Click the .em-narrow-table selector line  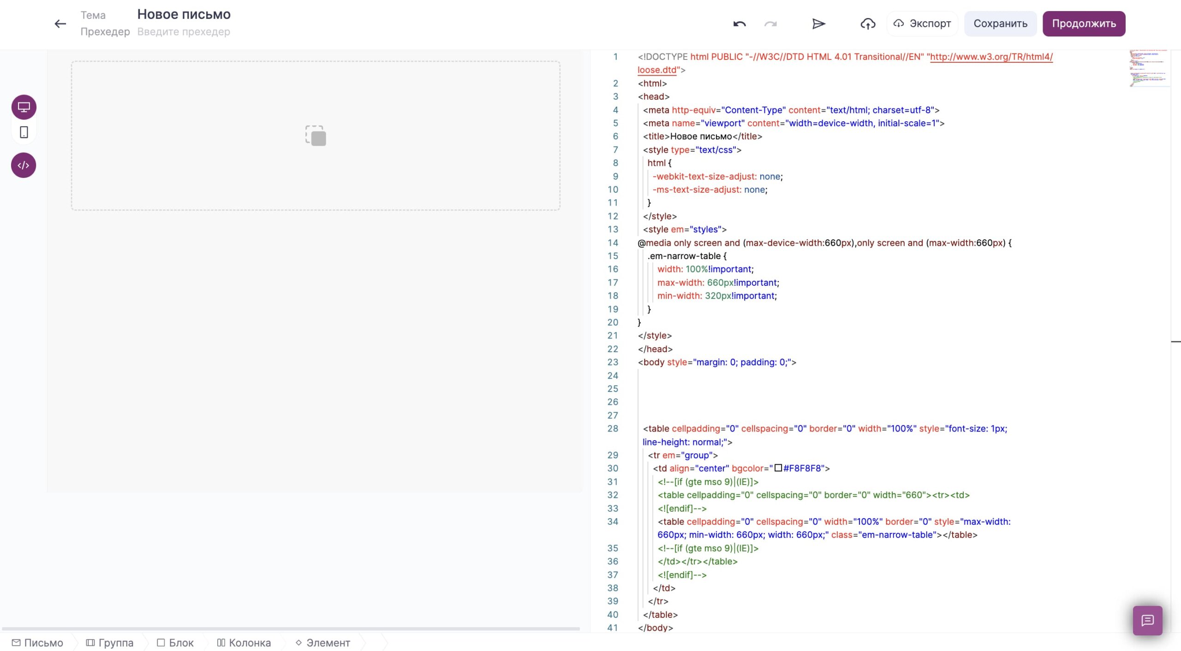pos(687,256)
